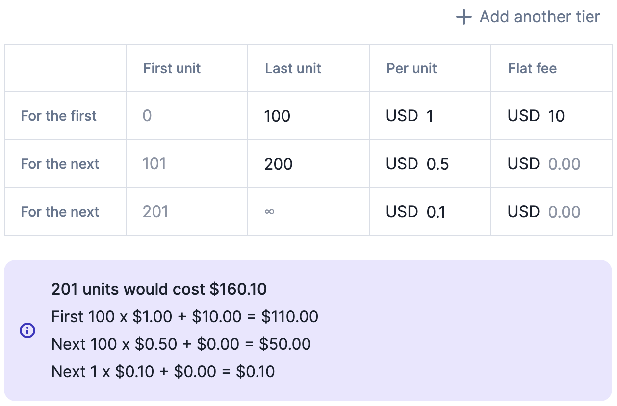Edit third tier Per unit price USD 0.1
The height and width of the screenshot is (406, 617).
(430, 212)
